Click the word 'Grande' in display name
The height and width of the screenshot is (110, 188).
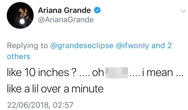click(78, 11)
